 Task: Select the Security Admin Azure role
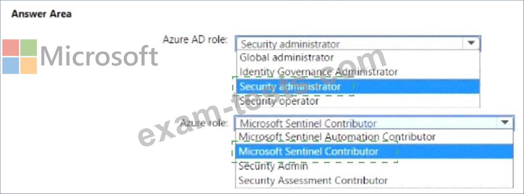(273, 166)
